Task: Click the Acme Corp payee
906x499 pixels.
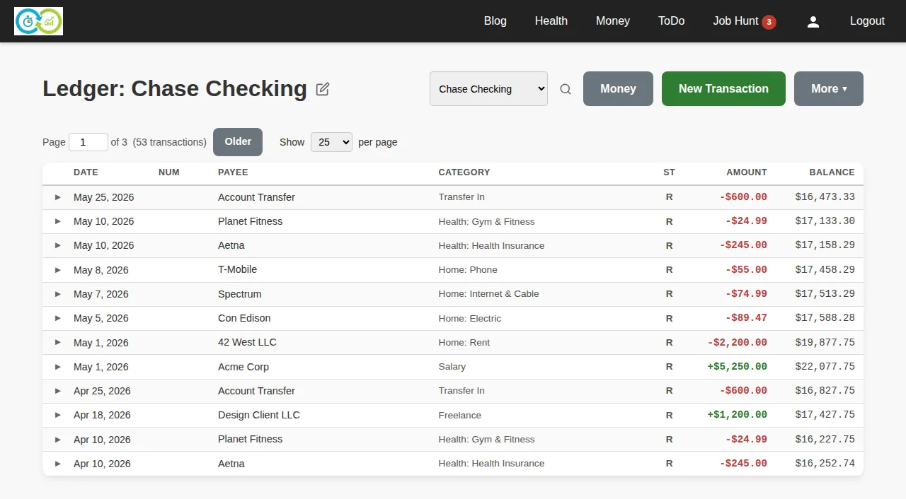Action: pyautogui.click(x=243, y=367)
